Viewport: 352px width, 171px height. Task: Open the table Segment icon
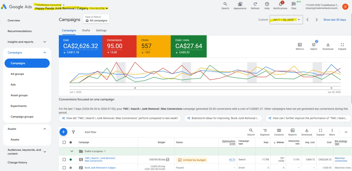[265, 132]
